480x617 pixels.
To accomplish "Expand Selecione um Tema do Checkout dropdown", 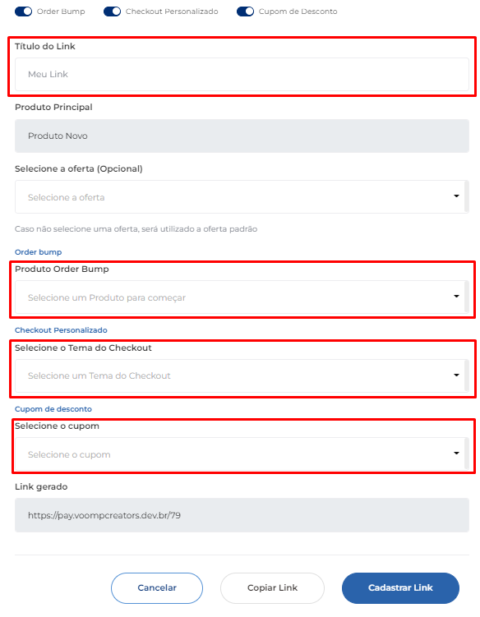I will pos(242,375).
